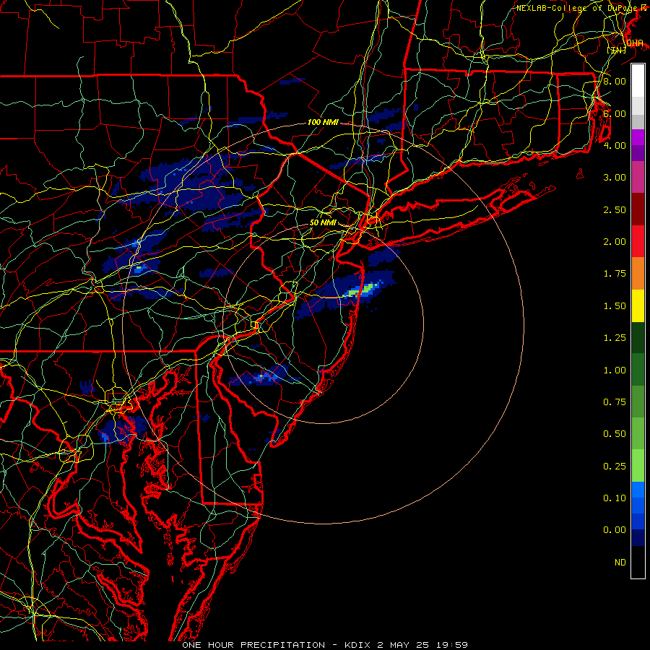Click the 1.00 legend value

click(615, 370)
